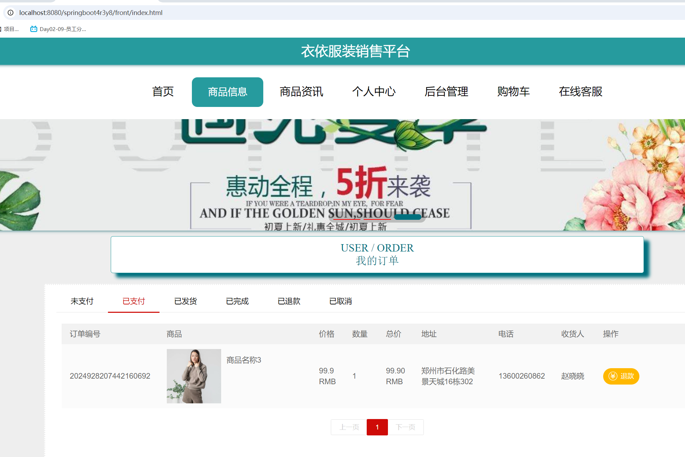Click the yellow ¥ refund icon
The height and width of the screenshot is (457, 685).
[612, 376]
